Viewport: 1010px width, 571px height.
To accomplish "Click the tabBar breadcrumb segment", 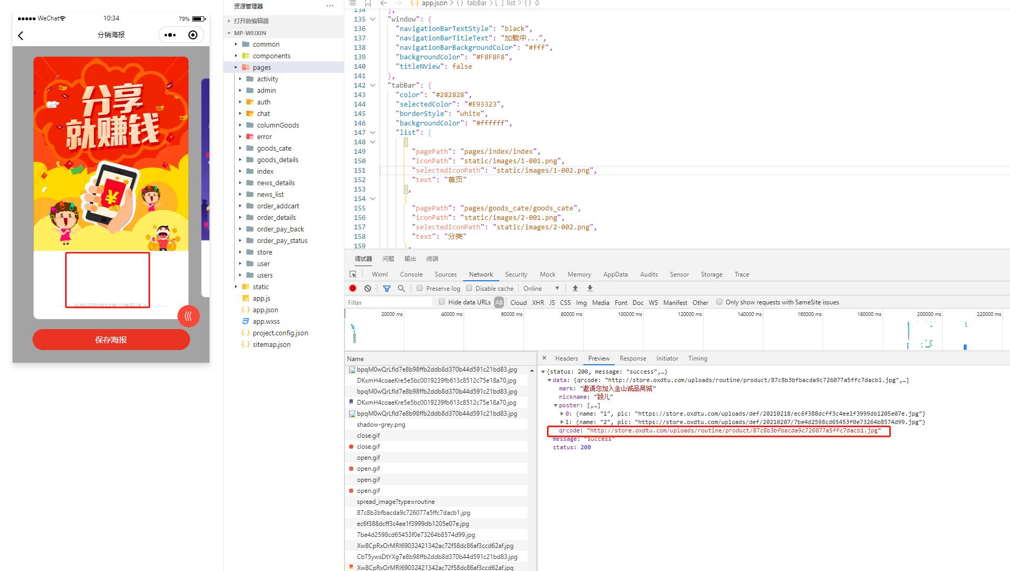I will [x=477, y=3].
